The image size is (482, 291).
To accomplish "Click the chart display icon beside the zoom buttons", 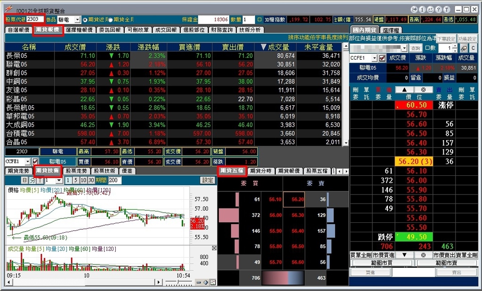I will point(212,283).
